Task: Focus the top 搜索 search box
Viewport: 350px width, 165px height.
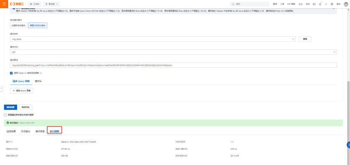Action: click(250, 4)
